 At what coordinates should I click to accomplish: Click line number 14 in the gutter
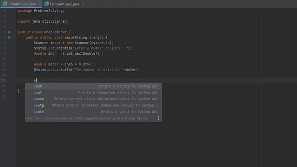(x=4, y=80)
